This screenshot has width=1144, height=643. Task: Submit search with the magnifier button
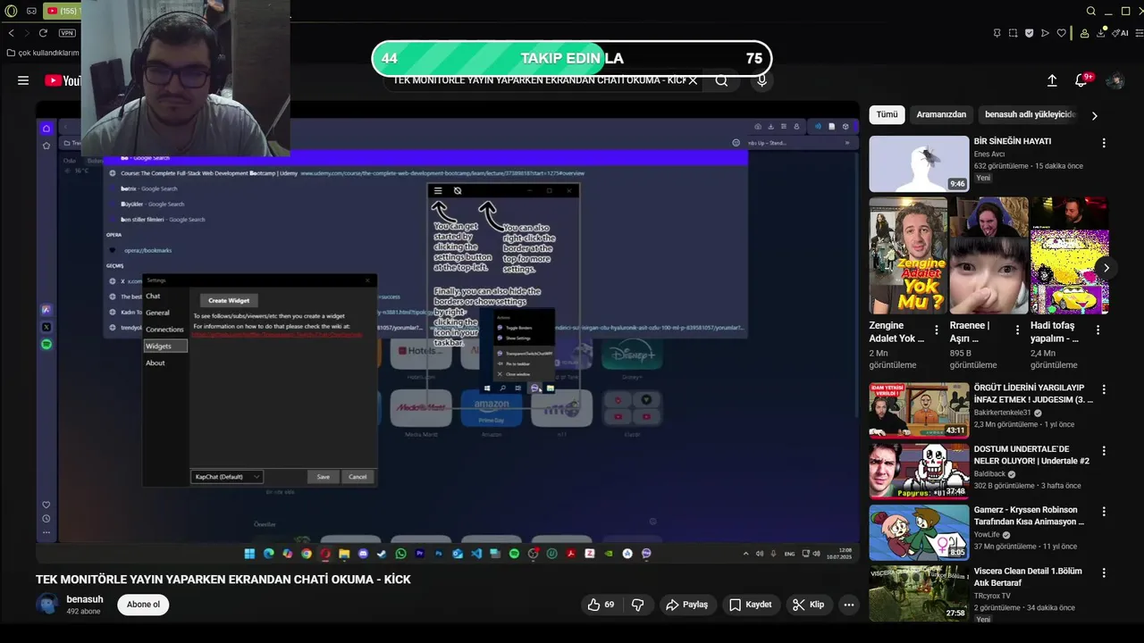click(x=721, y=80)
